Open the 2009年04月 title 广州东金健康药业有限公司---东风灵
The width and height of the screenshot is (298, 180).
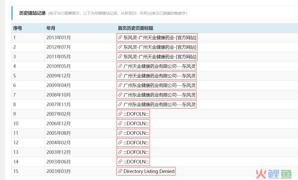160,85
